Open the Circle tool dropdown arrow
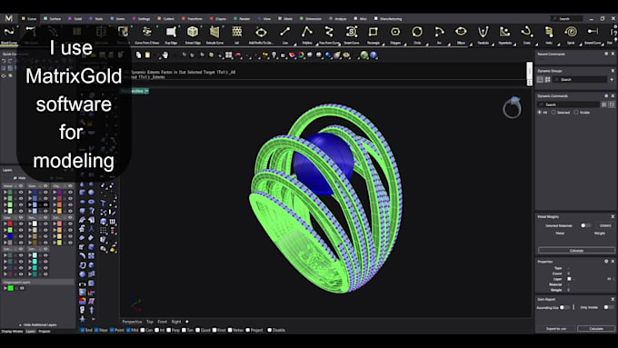Viewport: 618px width, 348px height. (427, 45)
